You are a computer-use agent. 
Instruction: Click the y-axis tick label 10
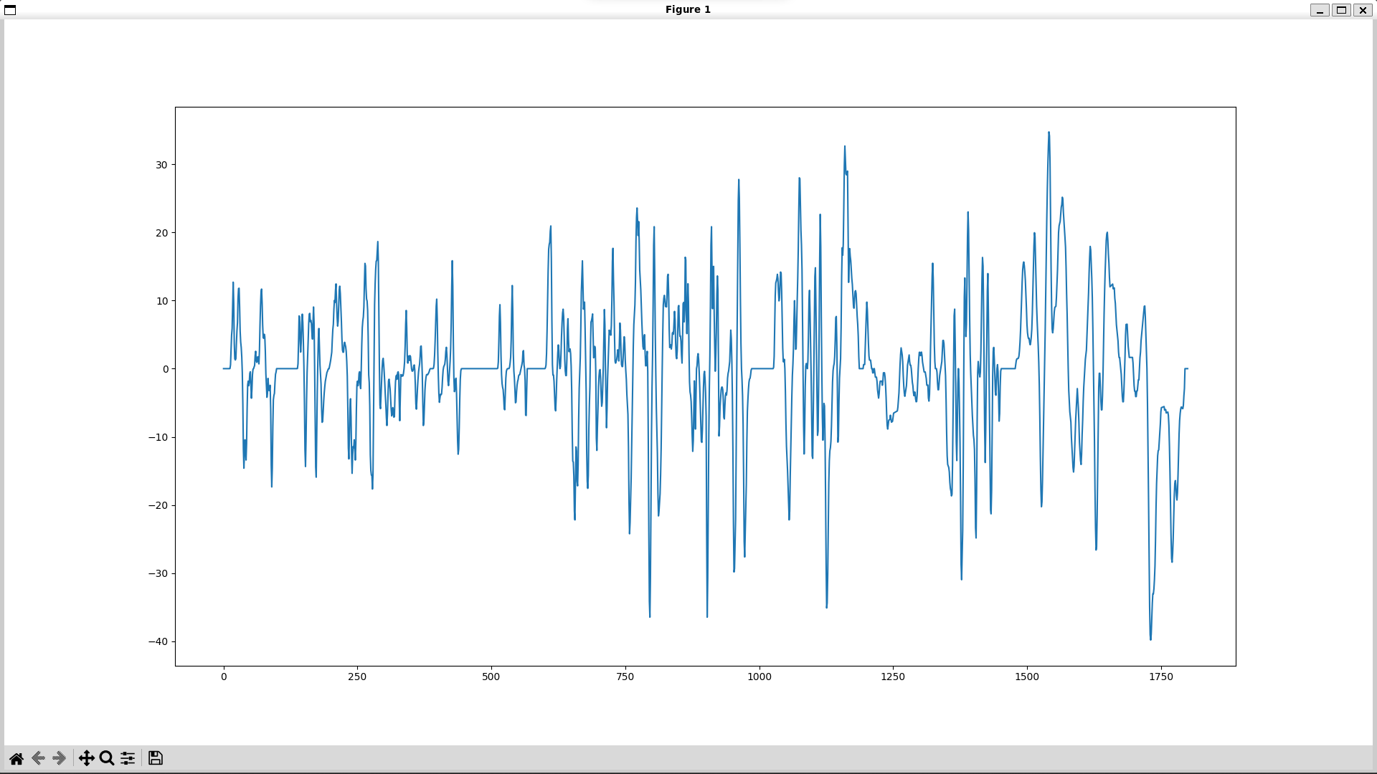(x=161, y=301)
